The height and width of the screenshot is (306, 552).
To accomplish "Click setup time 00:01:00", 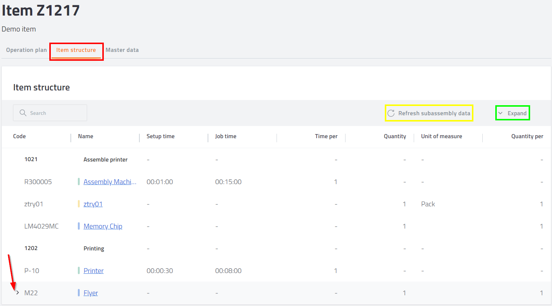I will click(160, 182).
